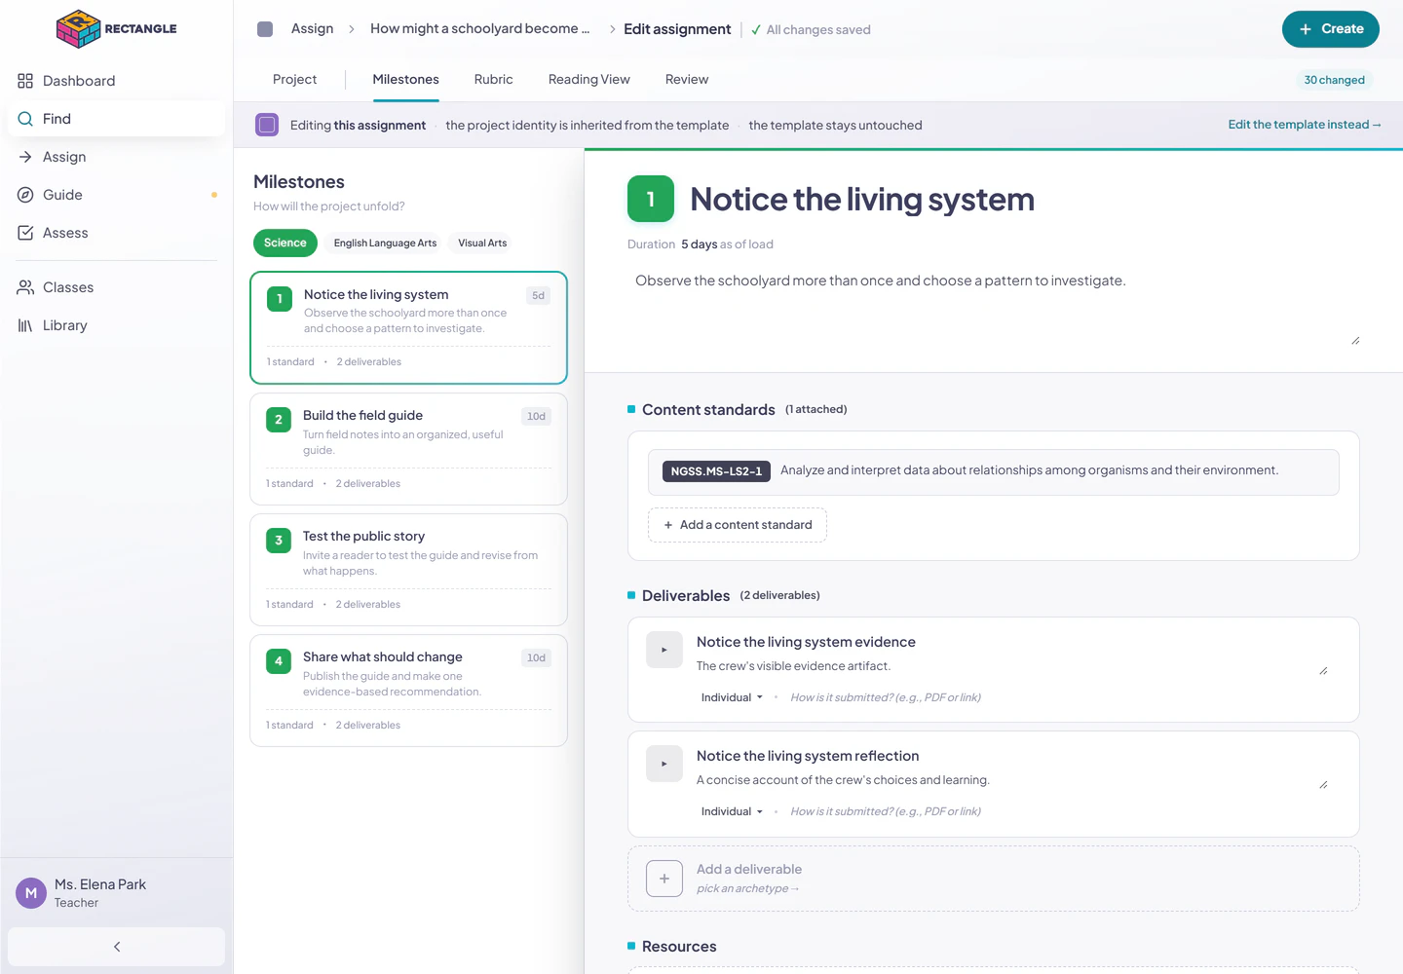
Task: Click the Notice the living system title field
Action: coord(862,199)
